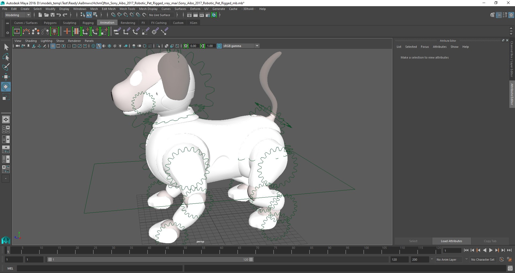Viewport: 515px width, 273px height.
Task: Click the Open Scene folder icon
Action: [46, 15]
